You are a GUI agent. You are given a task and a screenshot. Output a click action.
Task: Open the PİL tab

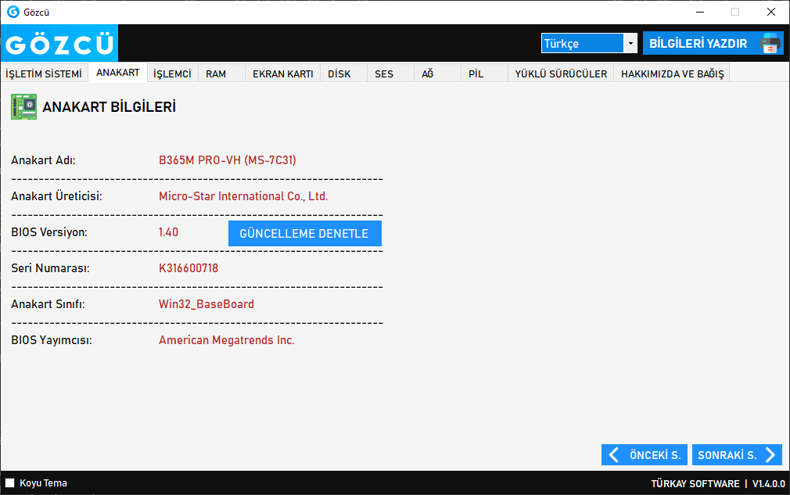484,74
